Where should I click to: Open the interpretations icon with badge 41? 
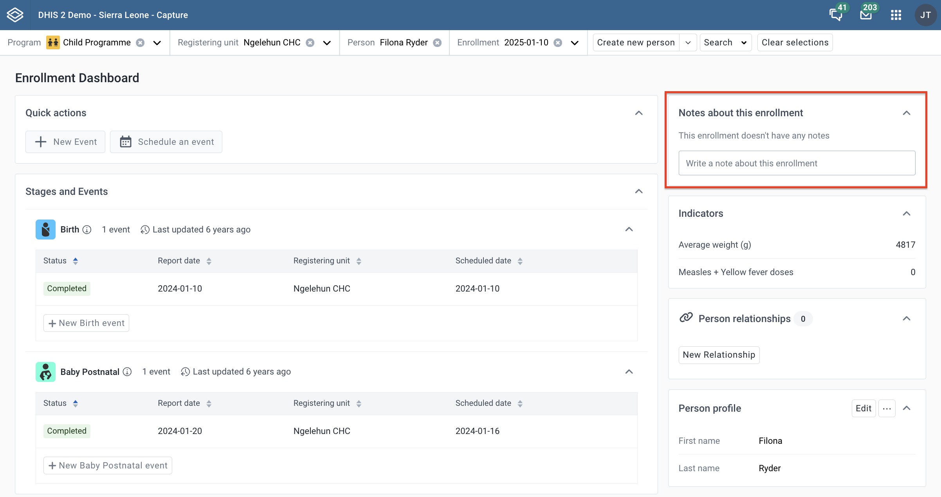[x=836, y=15]
